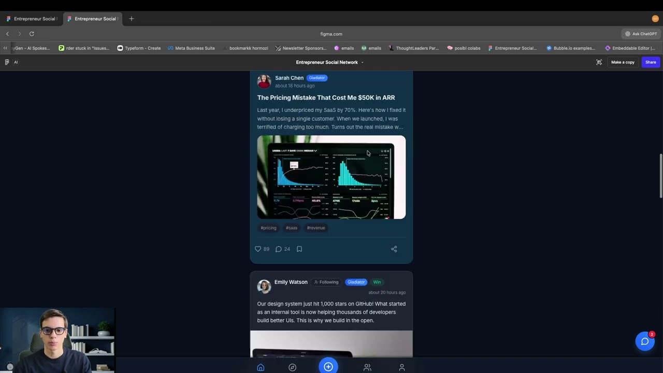Click Make a copy button

(x=623, y=62)
